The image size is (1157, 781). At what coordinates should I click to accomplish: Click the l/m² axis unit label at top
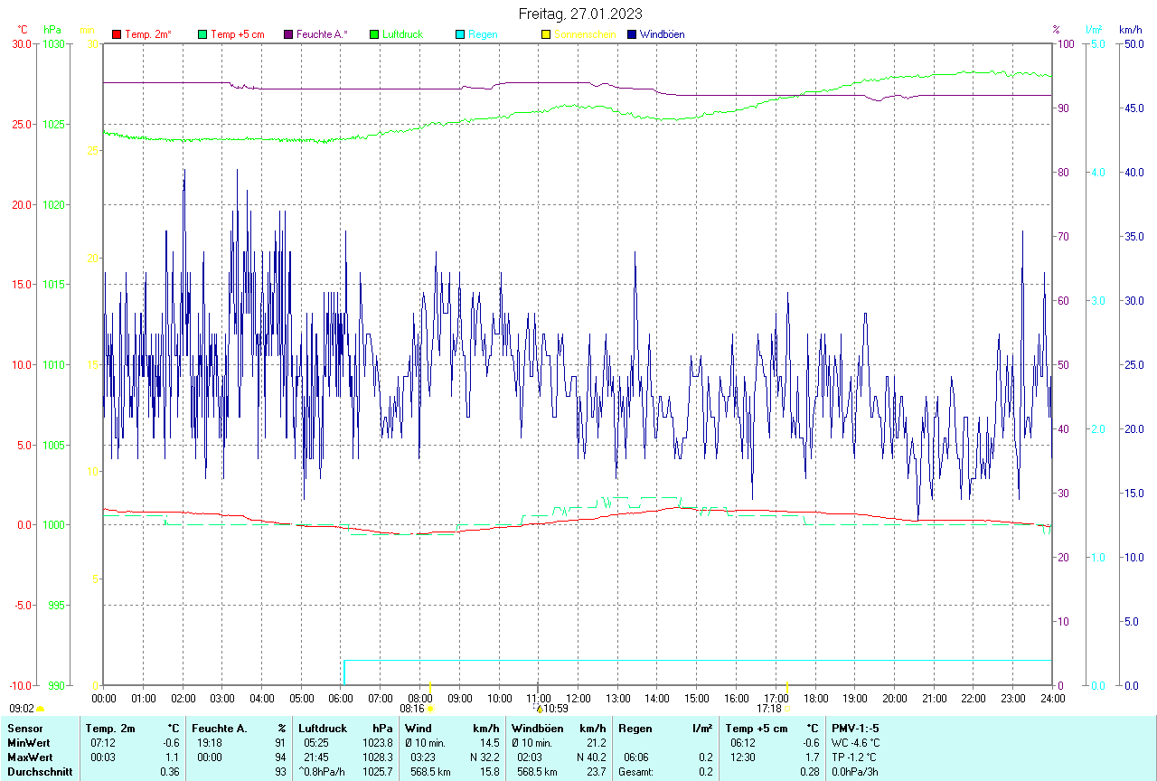[x=1095, y=30]
